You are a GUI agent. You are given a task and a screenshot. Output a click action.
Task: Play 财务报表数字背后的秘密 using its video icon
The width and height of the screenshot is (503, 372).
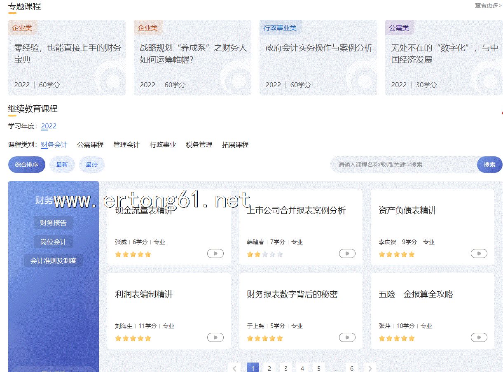coord(347,337)
